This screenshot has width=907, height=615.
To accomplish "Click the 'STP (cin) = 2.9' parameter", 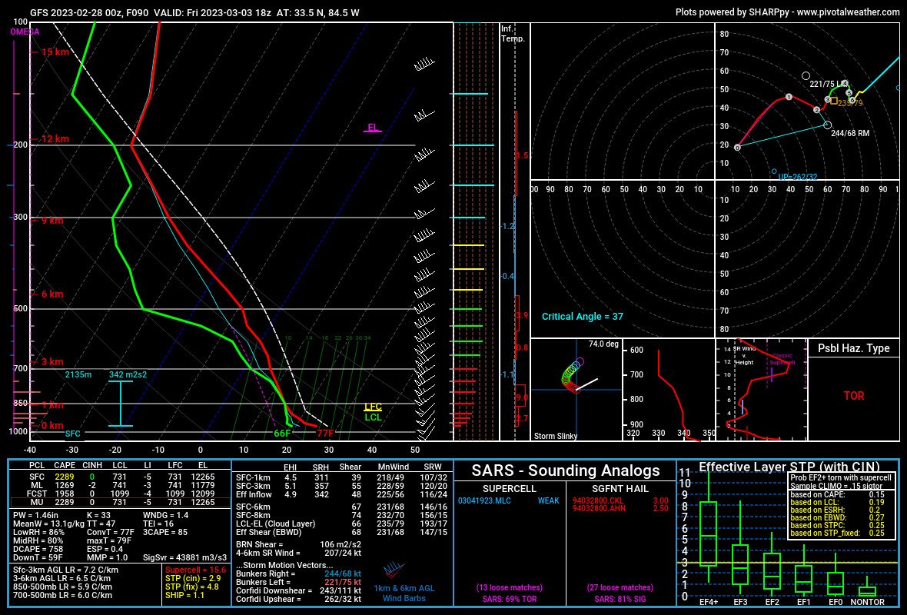I will (193, 578).
